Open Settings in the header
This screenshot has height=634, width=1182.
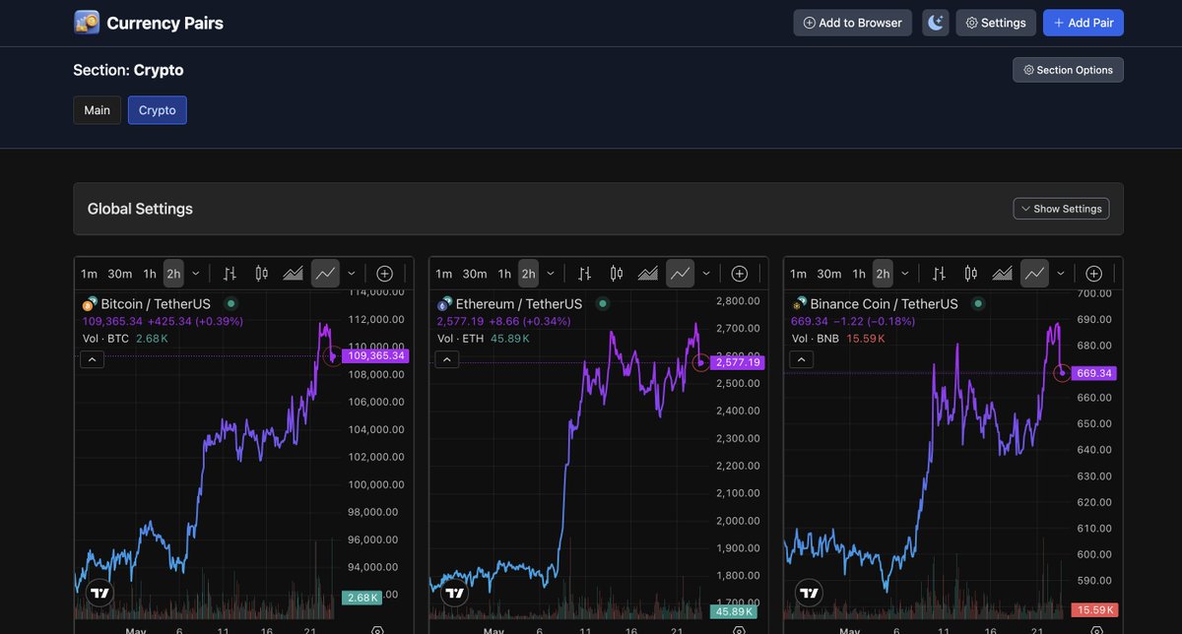(995, 23)
